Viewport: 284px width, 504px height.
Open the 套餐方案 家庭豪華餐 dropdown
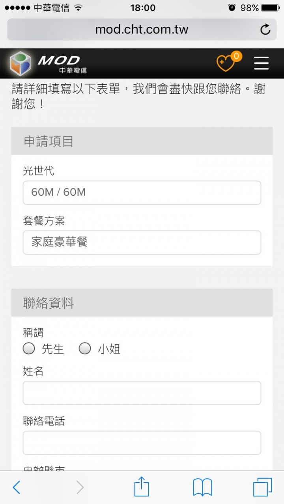coord(142,243)
